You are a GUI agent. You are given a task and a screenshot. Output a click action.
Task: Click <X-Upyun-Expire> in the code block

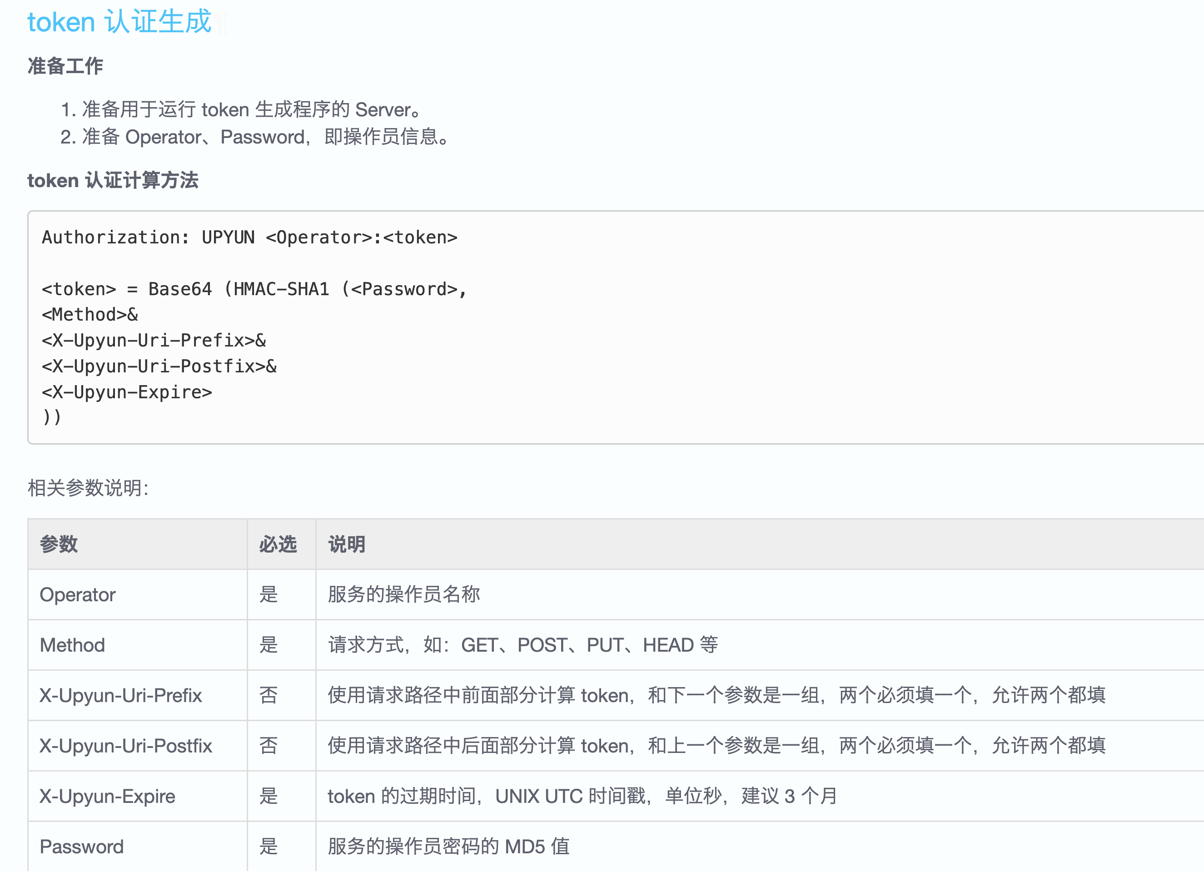(127, 392)
